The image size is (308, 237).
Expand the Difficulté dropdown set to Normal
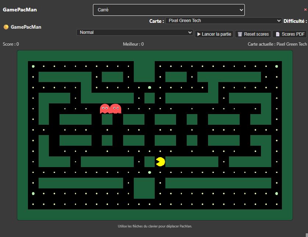click(x=135, y=32)
